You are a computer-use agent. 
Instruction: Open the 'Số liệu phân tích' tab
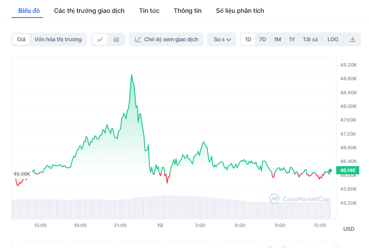239,11
